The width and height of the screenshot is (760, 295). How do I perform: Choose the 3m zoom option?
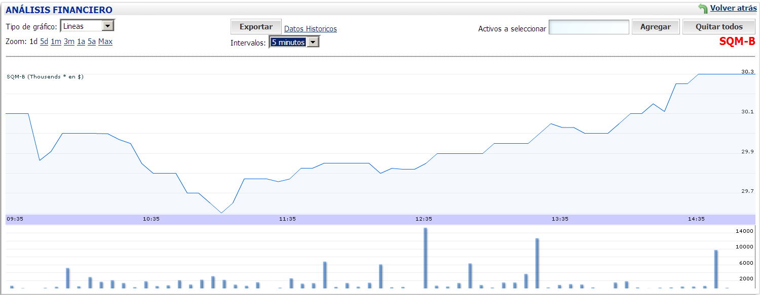point(69,41)
